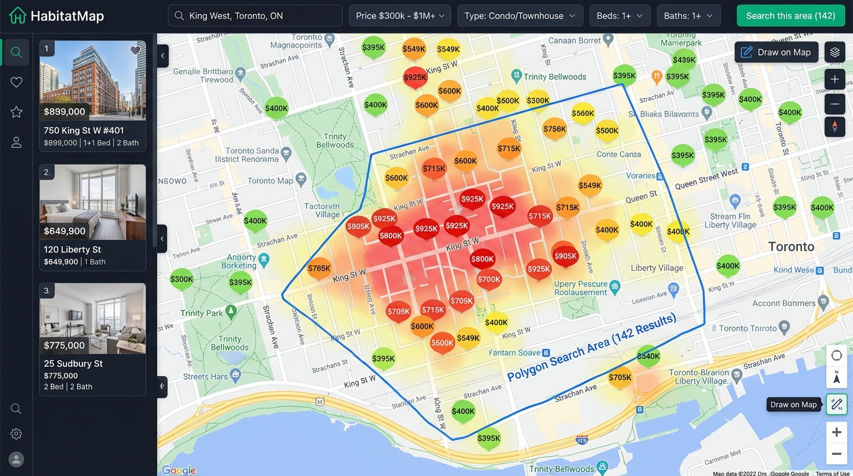This screenshot has height=476, width=853.
Task: Open saved favorites heart in sidebar
Action: [17, 82]
